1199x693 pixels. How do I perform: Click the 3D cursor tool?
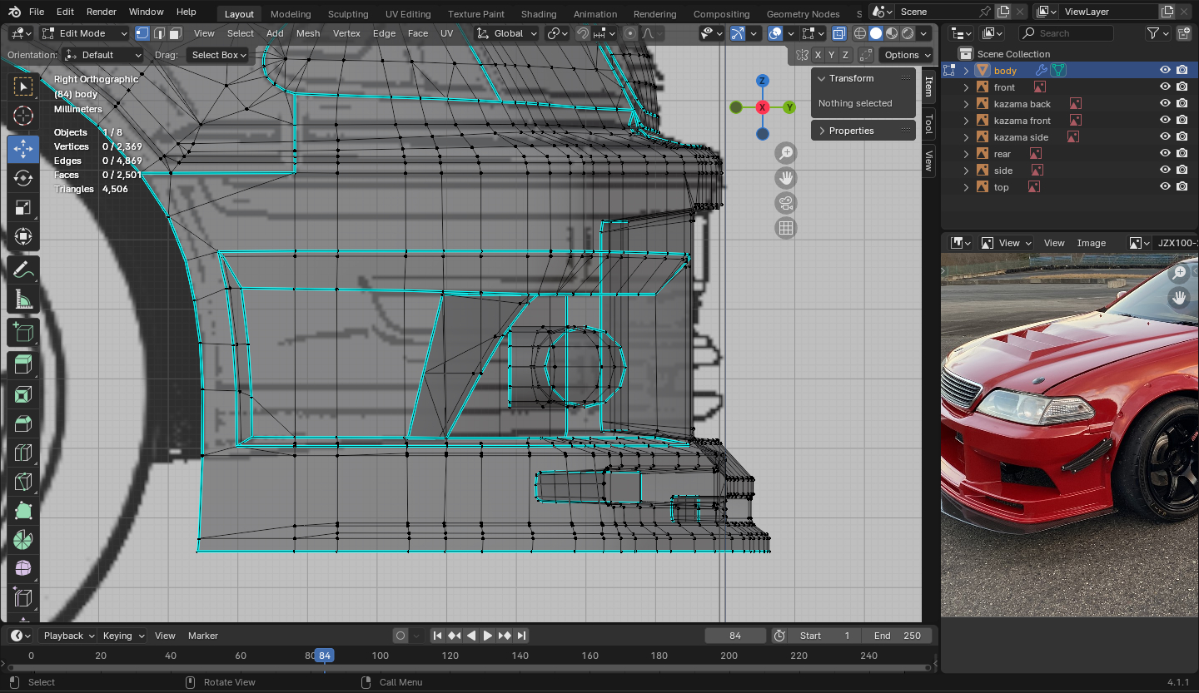23,116
